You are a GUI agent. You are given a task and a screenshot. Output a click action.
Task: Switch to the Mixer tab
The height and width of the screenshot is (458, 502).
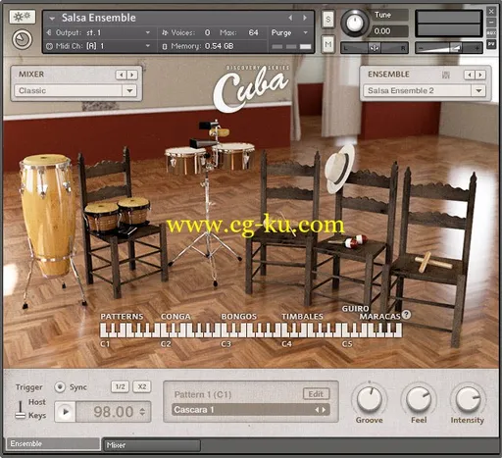152,445
